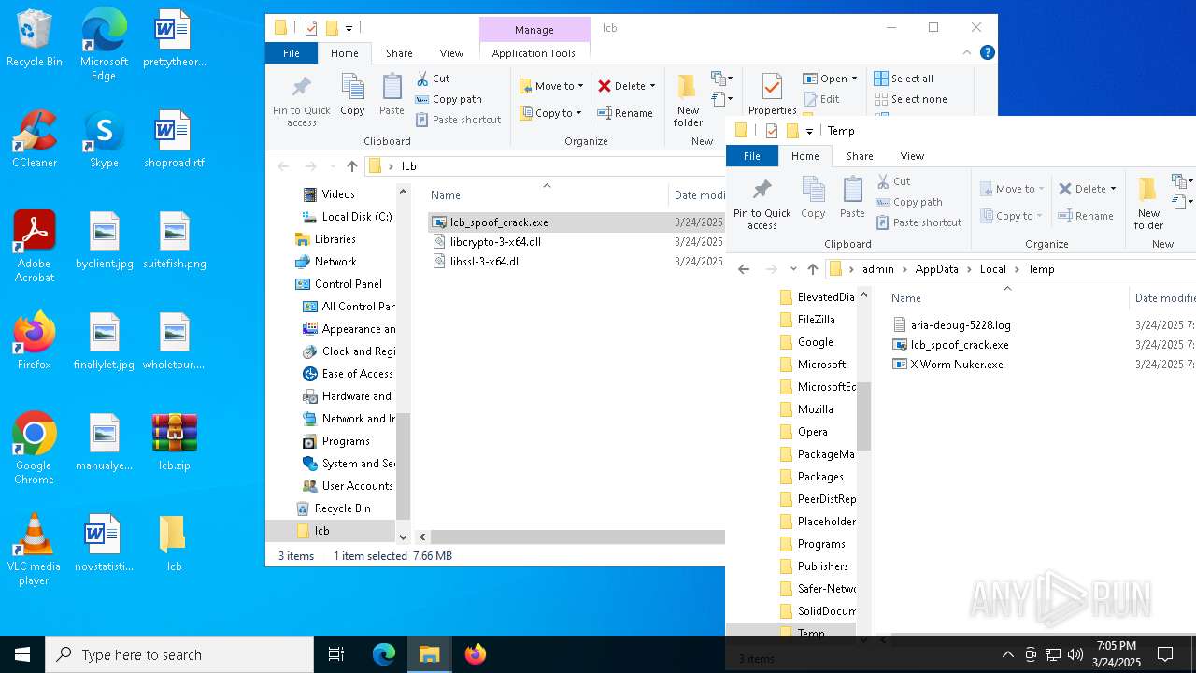The image size is (1196, 673).
Task: Open Microsoft Edge from the taskbar
Action: coord(384,654)
